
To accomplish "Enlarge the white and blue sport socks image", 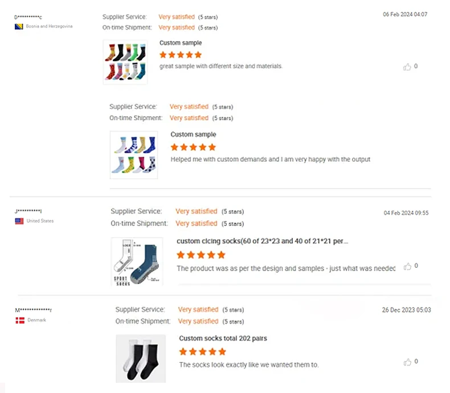I will (x=136, y=261).
